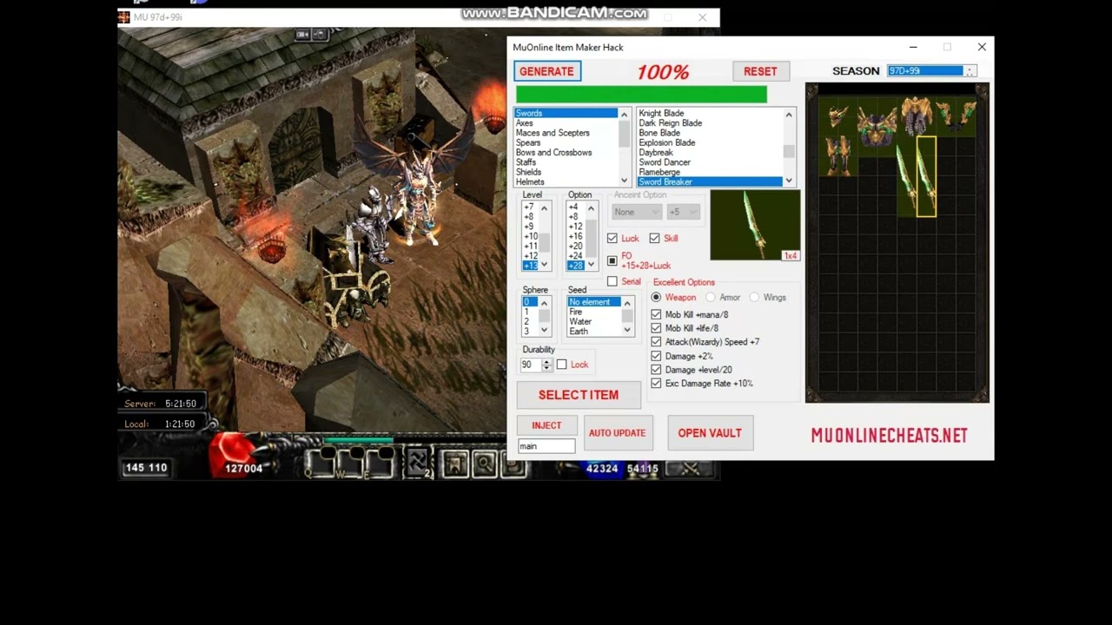Enable the durability Lock checkbox
Screen dimensions: 1112x625
tap(562, 365)
